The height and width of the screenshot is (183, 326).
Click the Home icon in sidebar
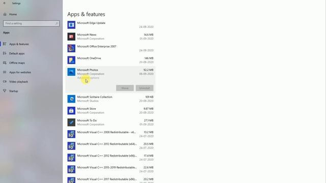click(x=5, y=14)
